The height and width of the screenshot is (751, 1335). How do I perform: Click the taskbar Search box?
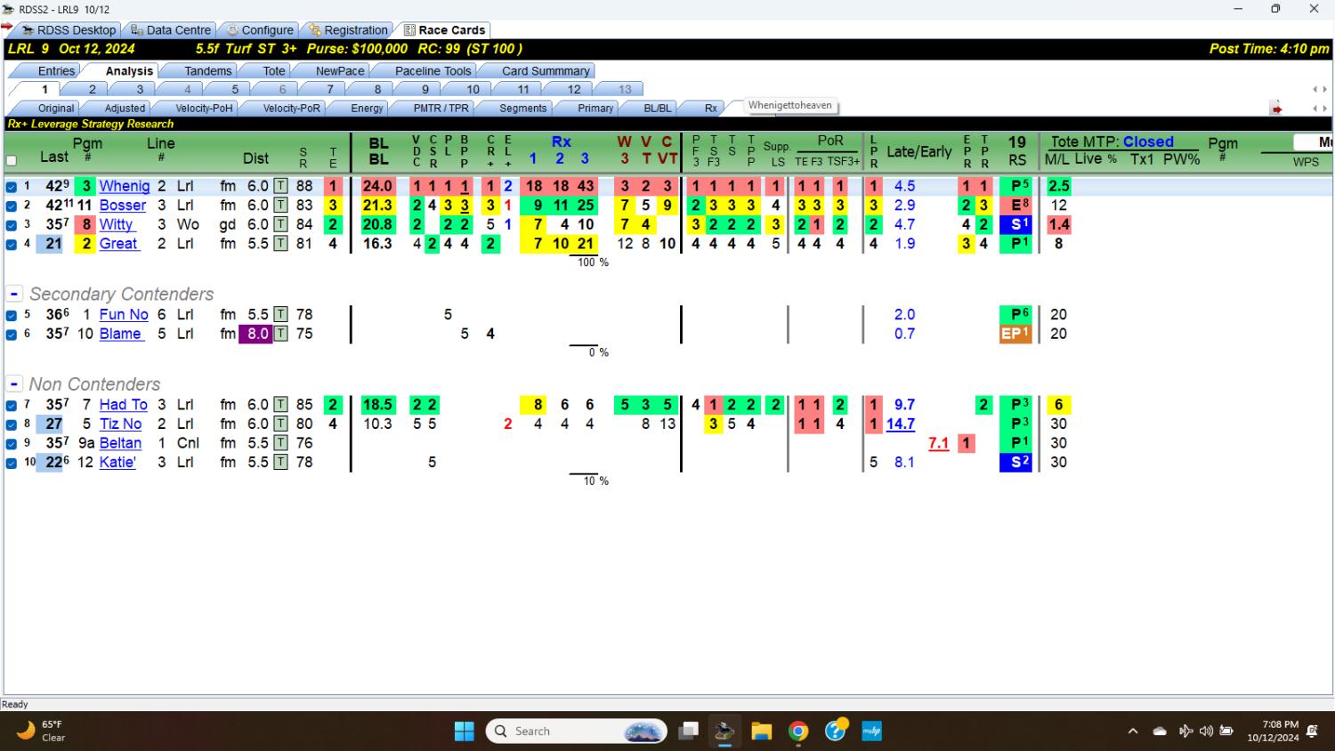coord(577,731)
